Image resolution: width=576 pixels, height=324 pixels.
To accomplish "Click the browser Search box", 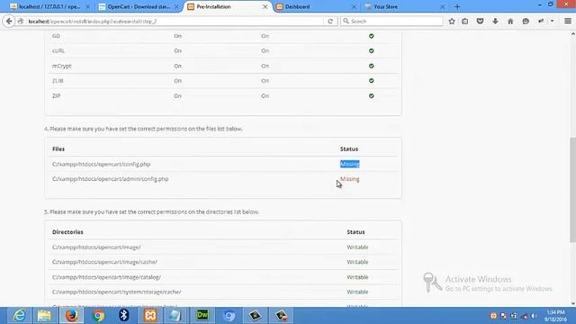I will [x=391, y=22].
